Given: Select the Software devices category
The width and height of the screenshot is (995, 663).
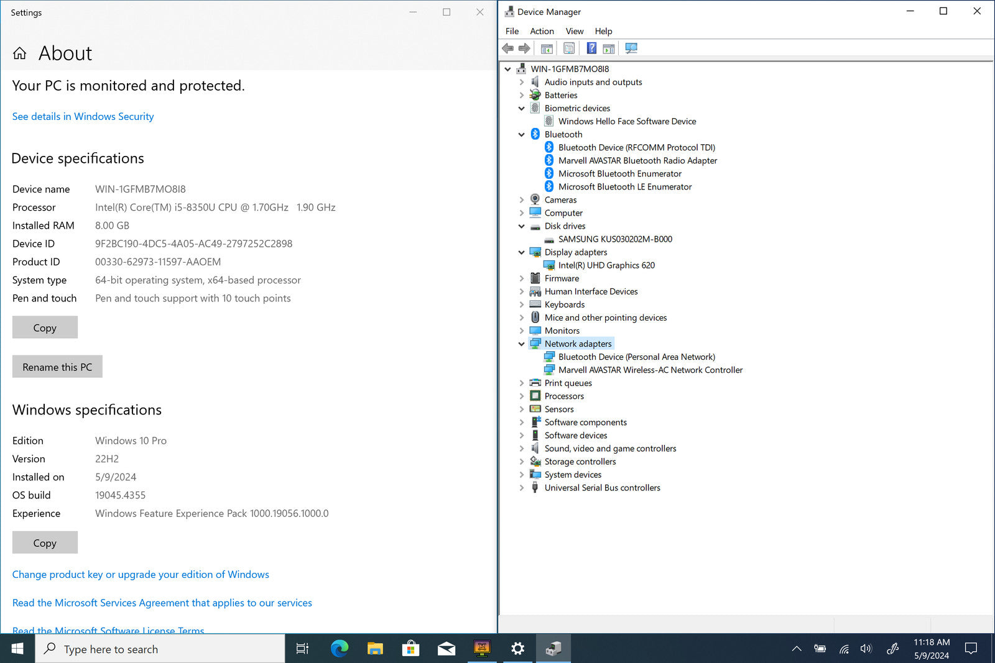Looking at the screenshot, I should pos(576,436).
